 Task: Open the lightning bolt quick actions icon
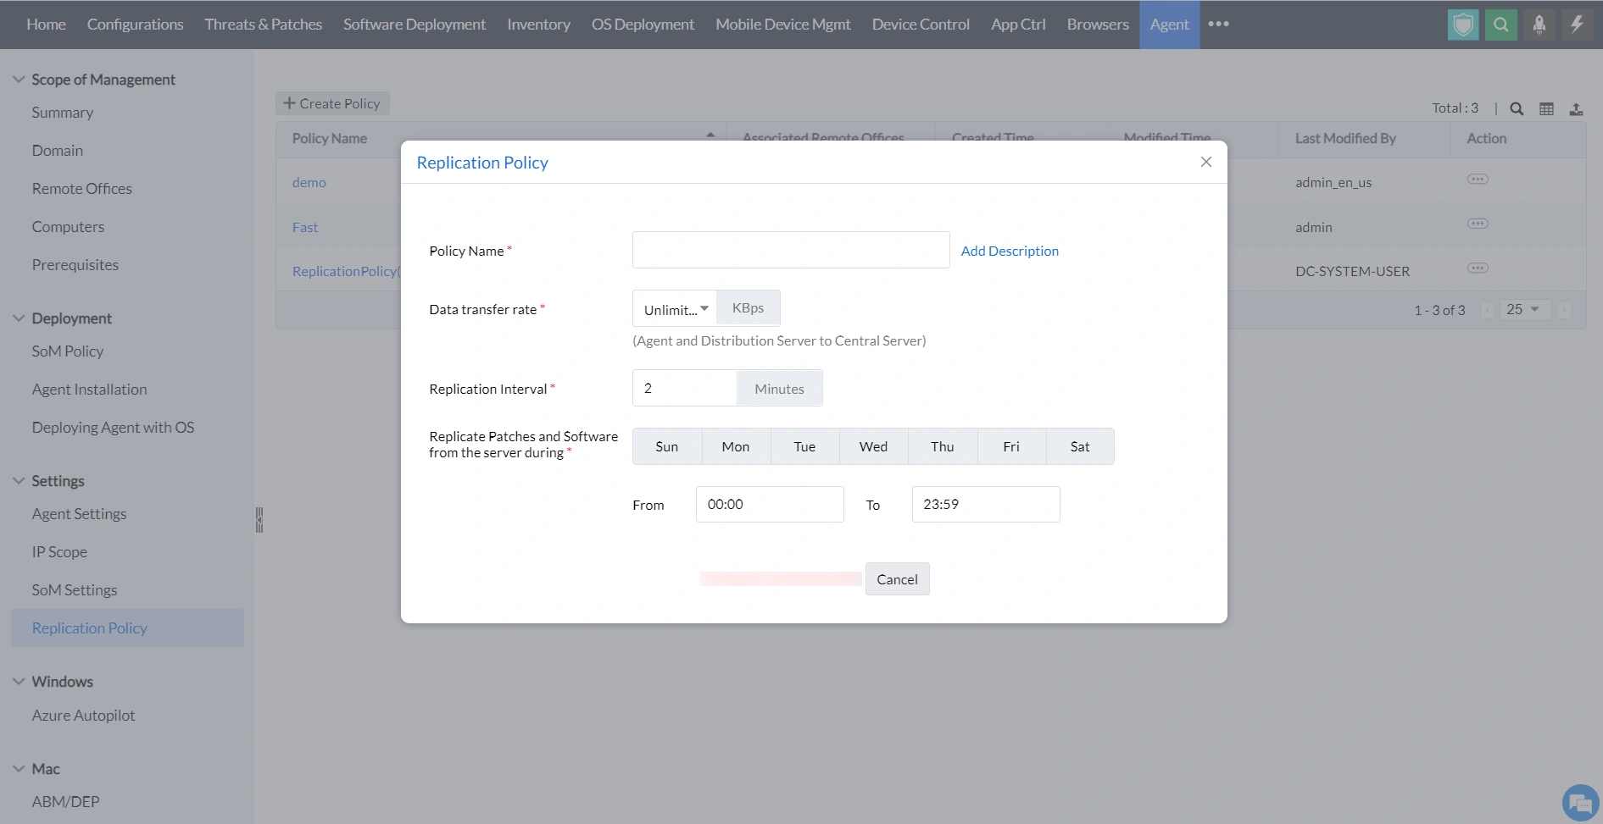(1578, 25)
